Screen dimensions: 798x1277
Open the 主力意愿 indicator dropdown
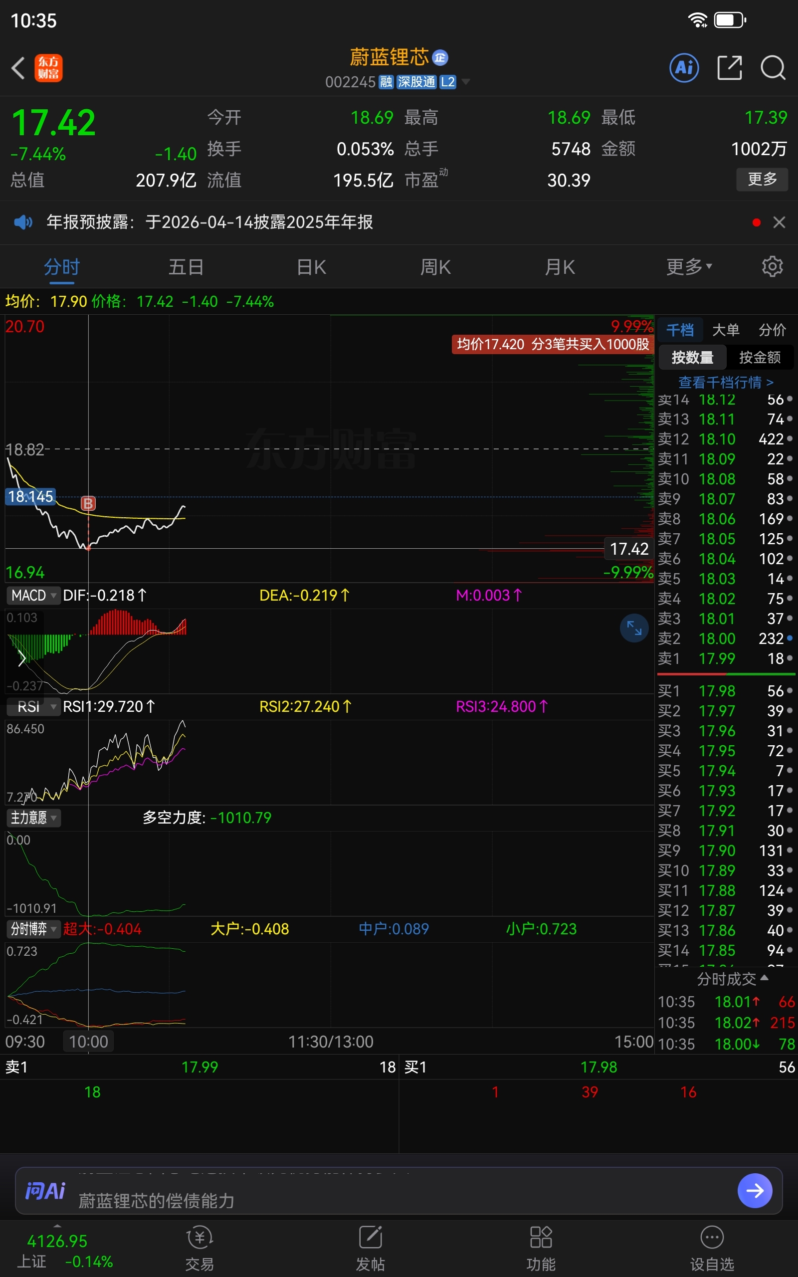click(x=33, y=818)
